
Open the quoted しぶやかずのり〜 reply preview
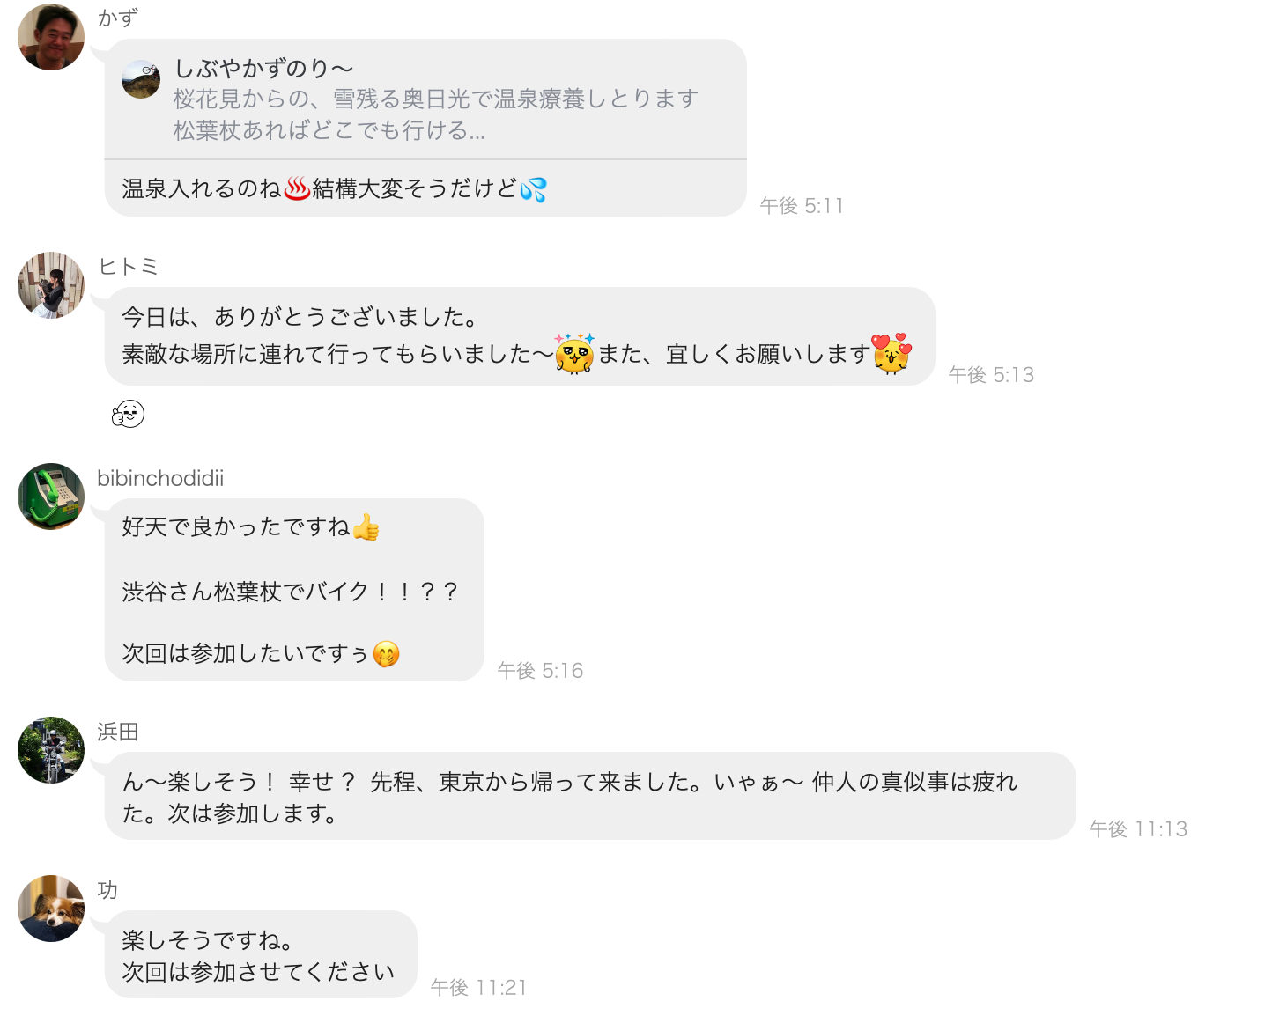pyautogui.click(x=425, y=99)
